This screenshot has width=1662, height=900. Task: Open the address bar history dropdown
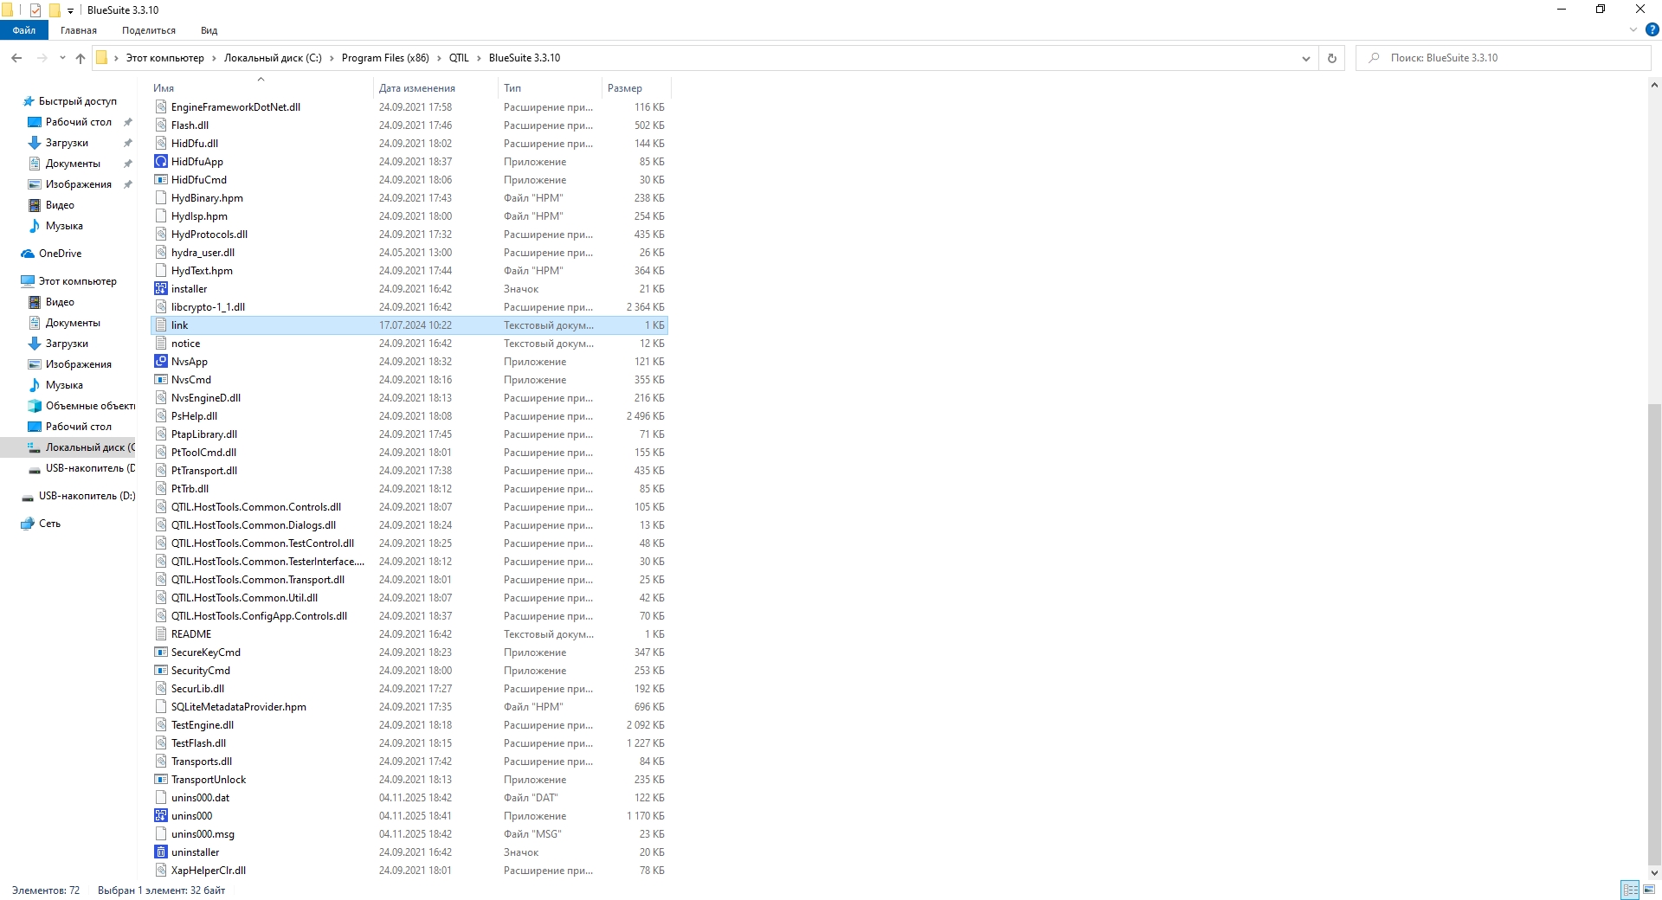1305,58
